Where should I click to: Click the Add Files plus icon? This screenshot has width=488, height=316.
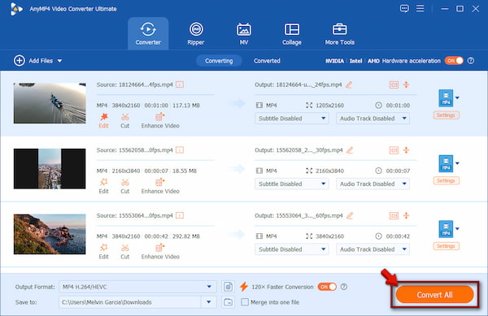pyautogui.click(x=20, y=61)
